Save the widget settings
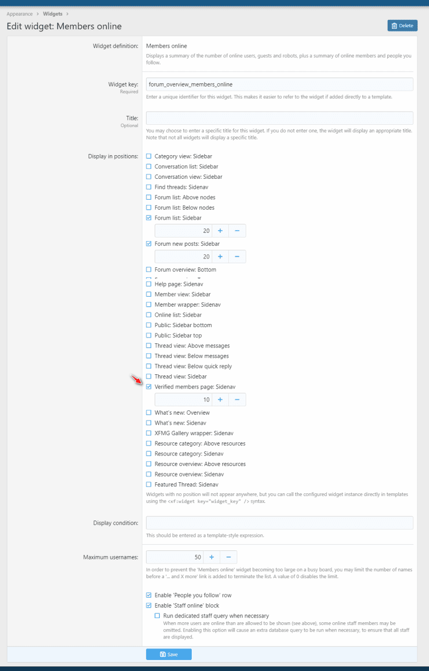 (x=169, y=654)
